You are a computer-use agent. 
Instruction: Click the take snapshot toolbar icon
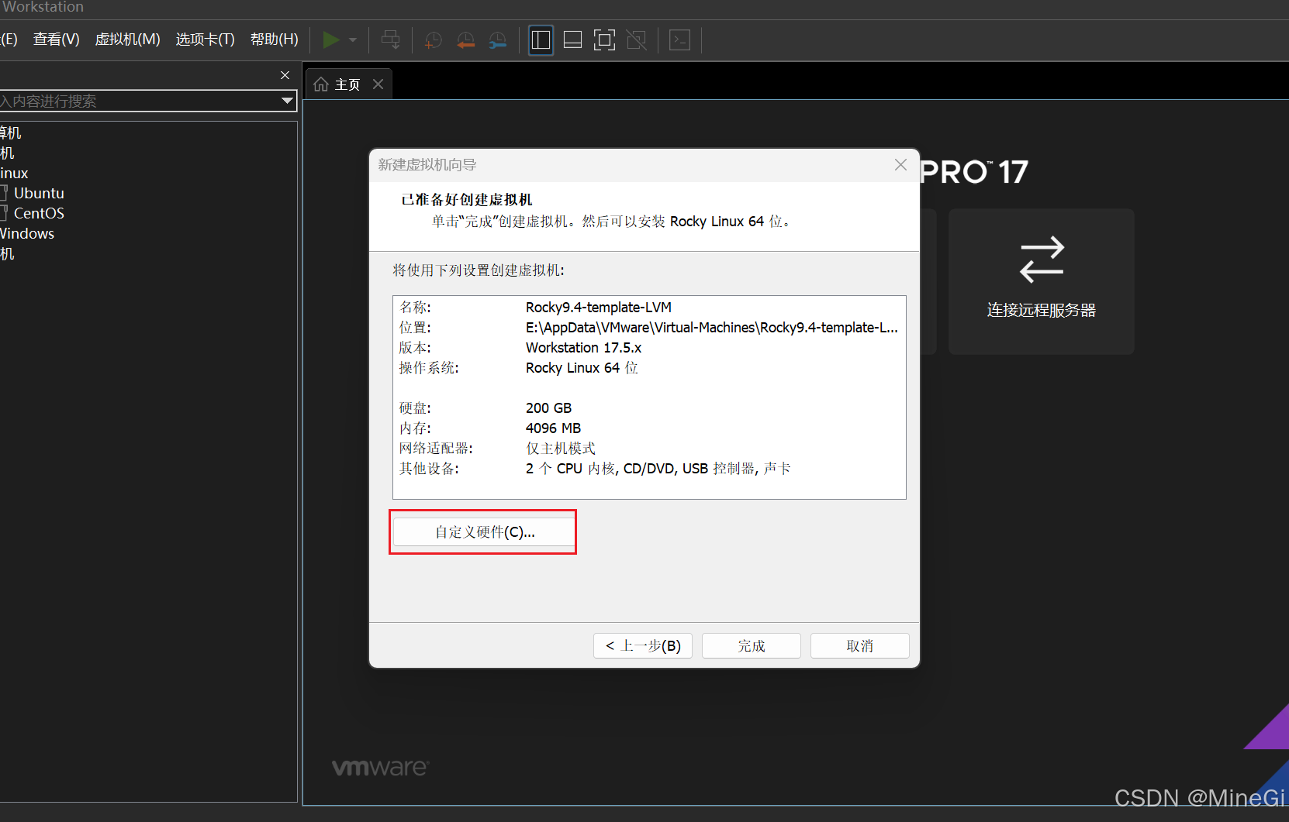[x=433, y=40]
